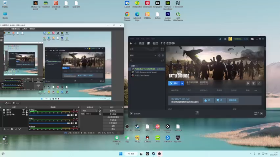Screen dimensions: 280x157
Task: Open first audio channel settings gear in OBS mixer
Action: [x=76, y=115]
